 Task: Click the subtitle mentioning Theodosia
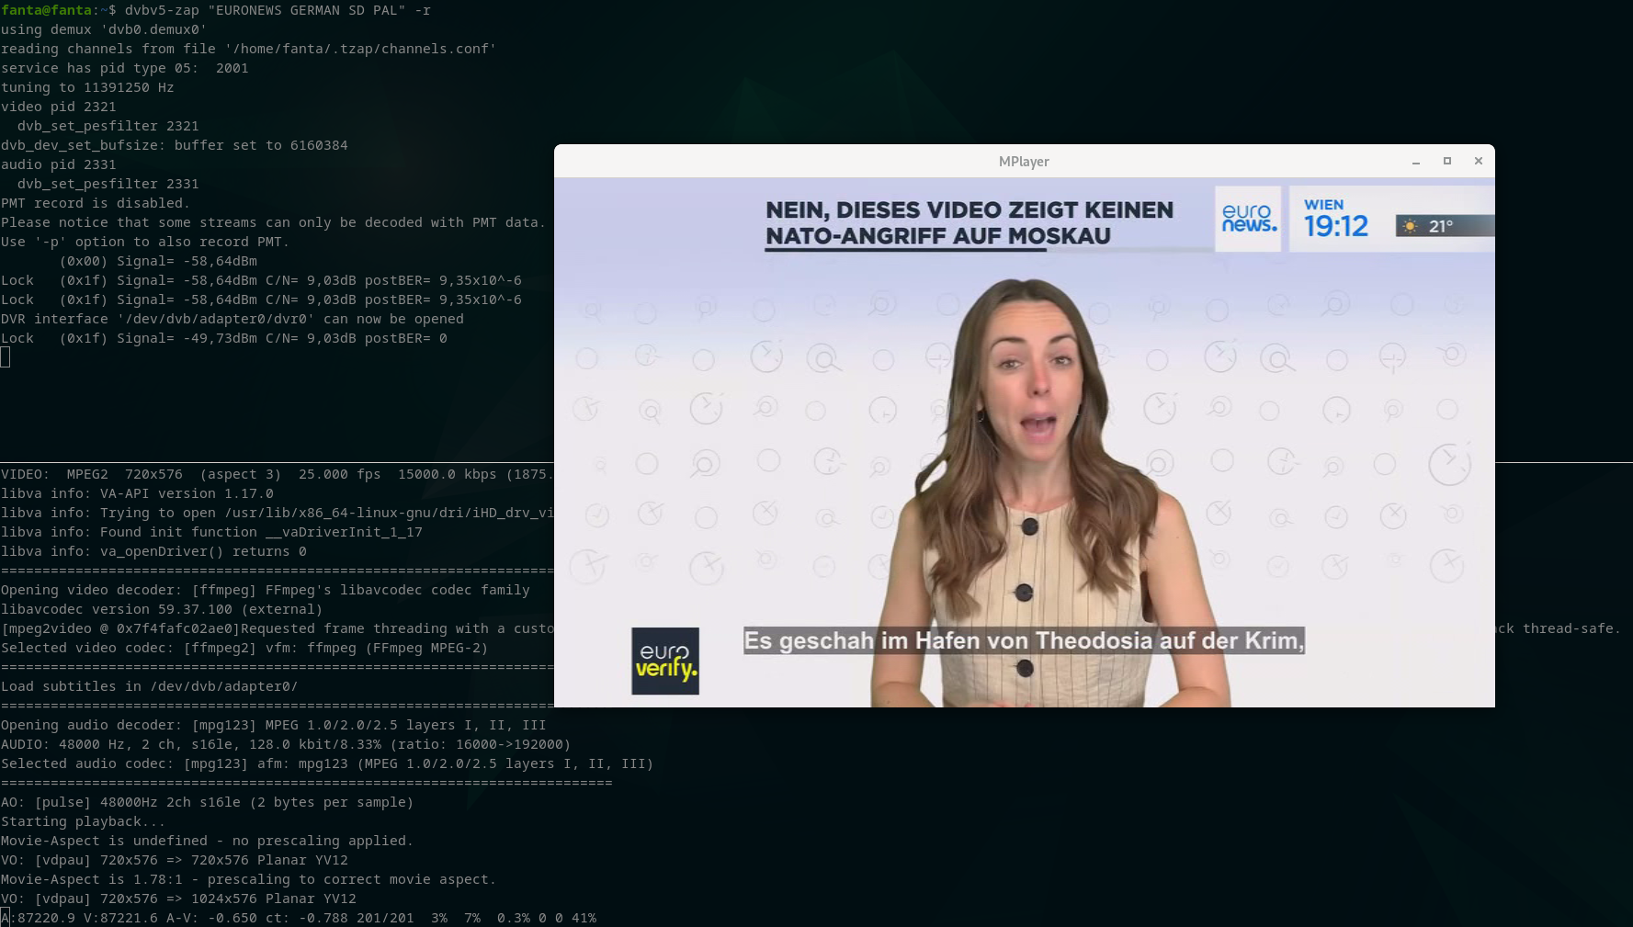(x=1024, y=640)
